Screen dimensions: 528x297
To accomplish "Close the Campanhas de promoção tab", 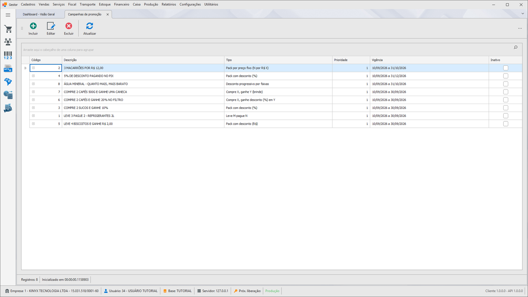I will [108, 15].
